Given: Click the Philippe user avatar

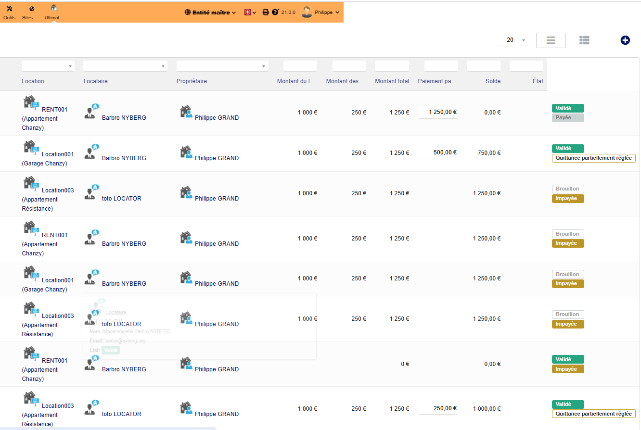Looking at the screenshot, I should (x=307, y=13).
